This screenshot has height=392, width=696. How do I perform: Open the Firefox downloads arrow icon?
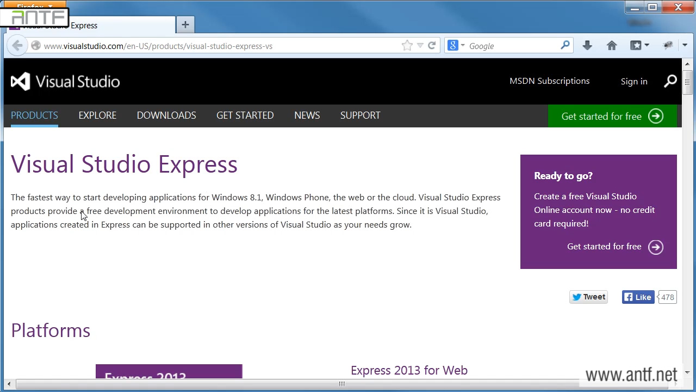587,46
